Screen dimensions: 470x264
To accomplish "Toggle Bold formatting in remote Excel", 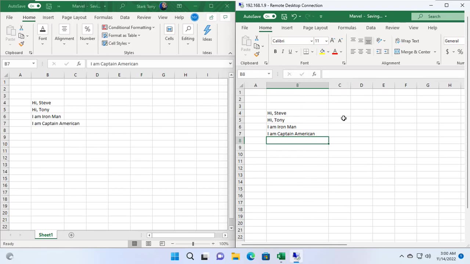I will (x=275, y=52).
